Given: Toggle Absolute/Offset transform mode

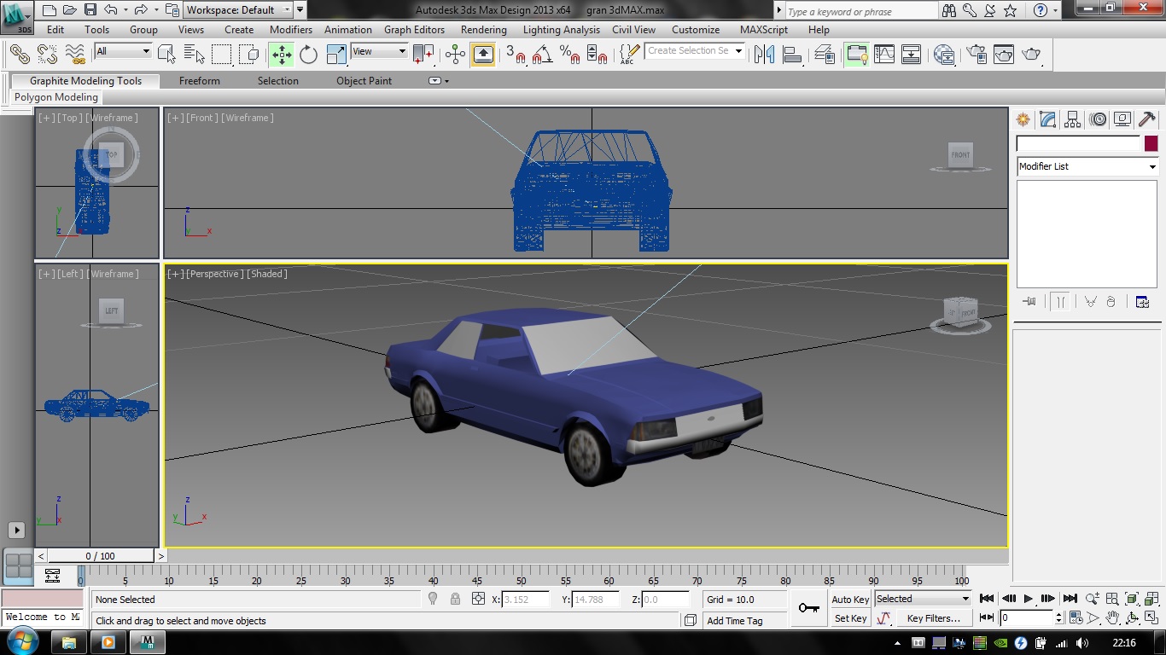Looking at the screenshot, I should pos(478,600).
